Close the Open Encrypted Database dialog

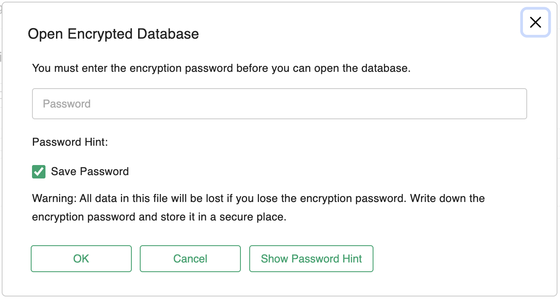(x=535, y=22)
